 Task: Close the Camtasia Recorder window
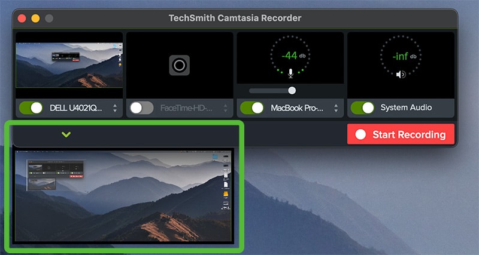tap(22, 19)
